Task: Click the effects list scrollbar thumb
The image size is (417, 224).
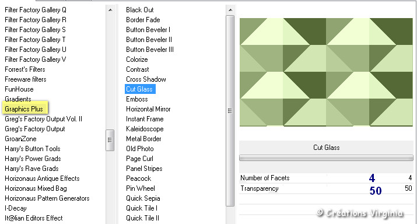Action: click(x=230, y=111)
